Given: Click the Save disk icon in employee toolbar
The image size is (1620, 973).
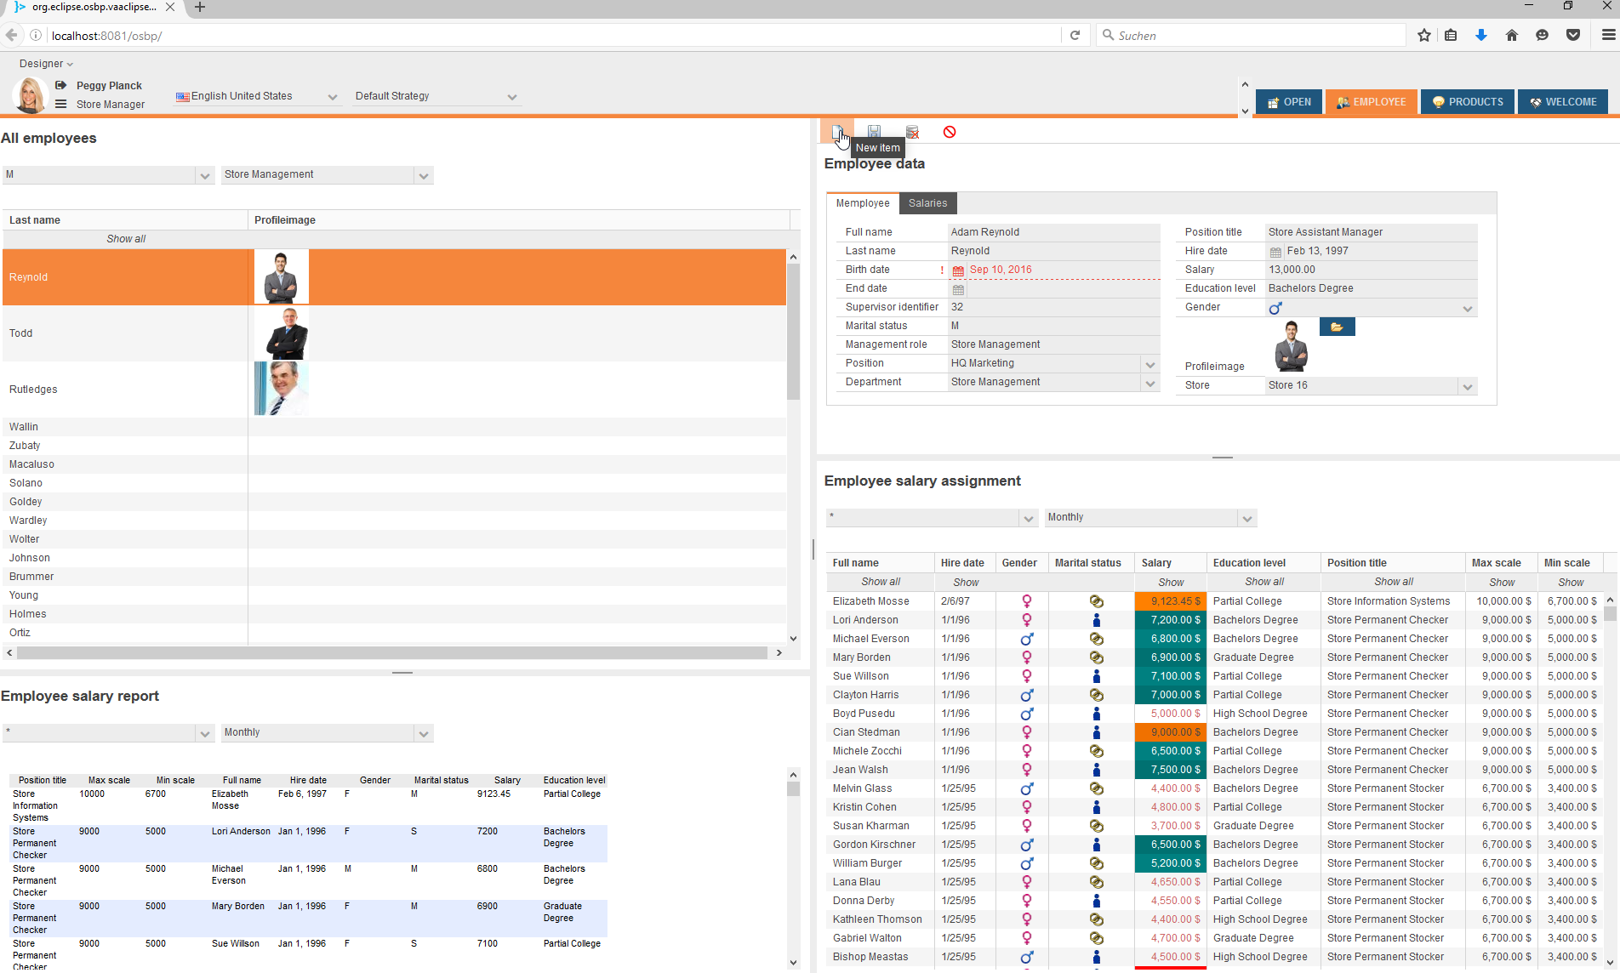Looking at the screenshot, I should 874,132.
